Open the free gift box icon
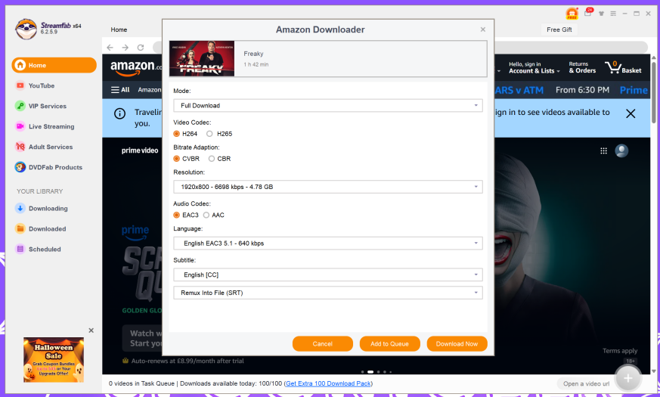The image size is (660, 397). (x=572, y=14)
